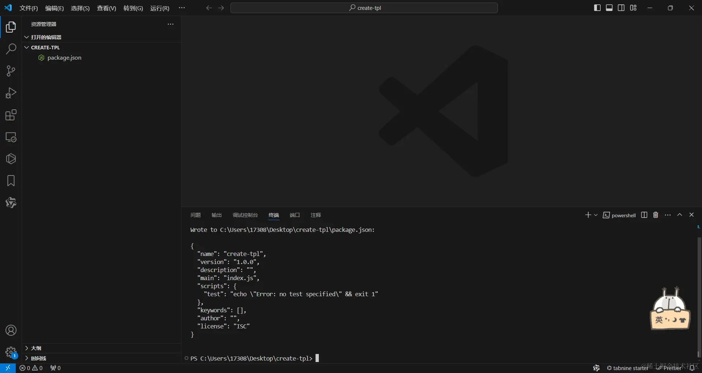
Task: Switch to the 端口 panel tab
Action: tap(295, 215)
